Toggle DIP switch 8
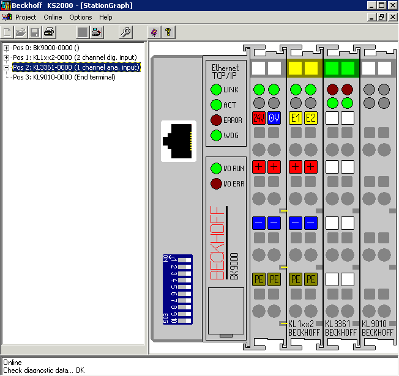 184,307
